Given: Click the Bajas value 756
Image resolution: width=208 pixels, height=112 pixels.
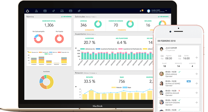Looking at the screenshot, I should point(122,81).
